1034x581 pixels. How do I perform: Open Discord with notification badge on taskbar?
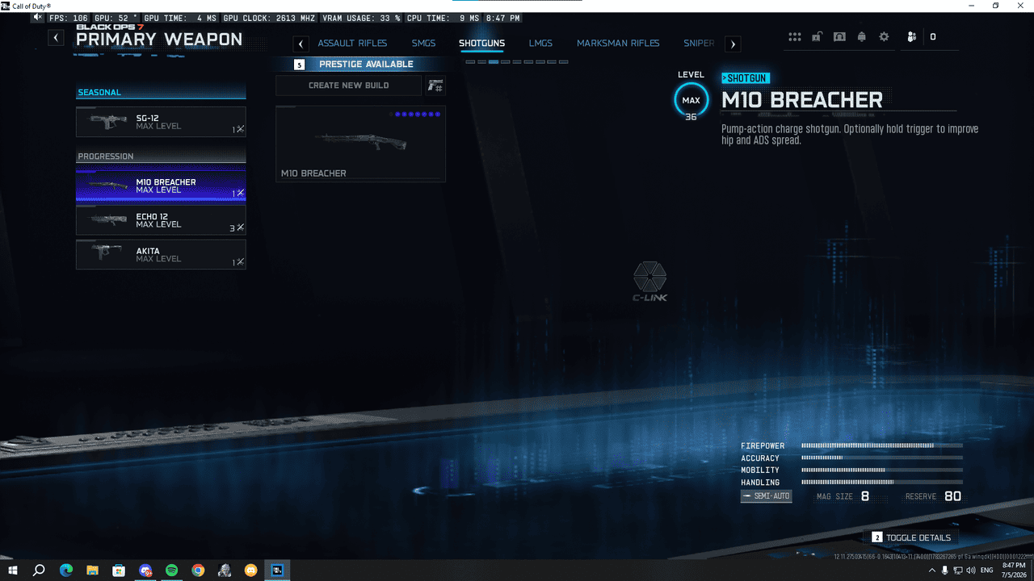click(145, 571)
